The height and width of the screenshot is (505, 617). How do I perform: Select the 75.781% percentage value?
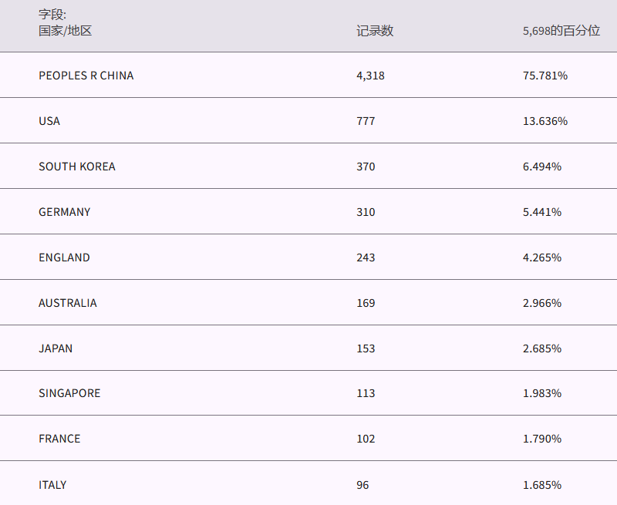coord(545,76)
